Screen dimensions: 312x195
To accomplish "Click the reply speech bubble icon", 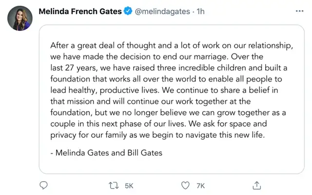I will click(x=43, y=185).
